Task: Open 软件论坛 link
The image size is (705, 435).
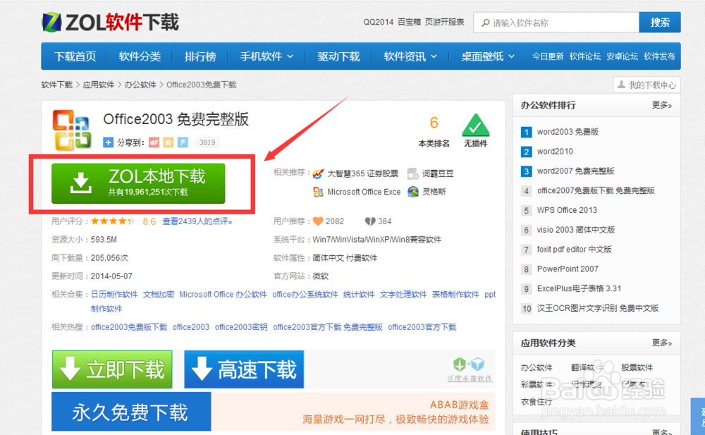Action: [585, 56]
